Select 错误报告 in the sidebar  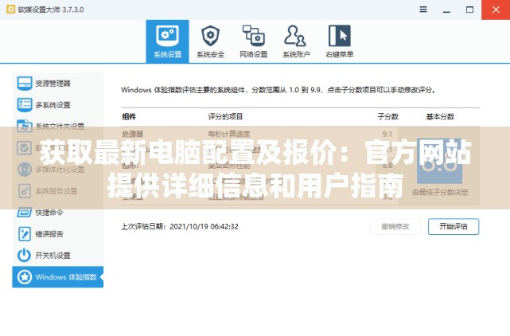tap(57, 234)
